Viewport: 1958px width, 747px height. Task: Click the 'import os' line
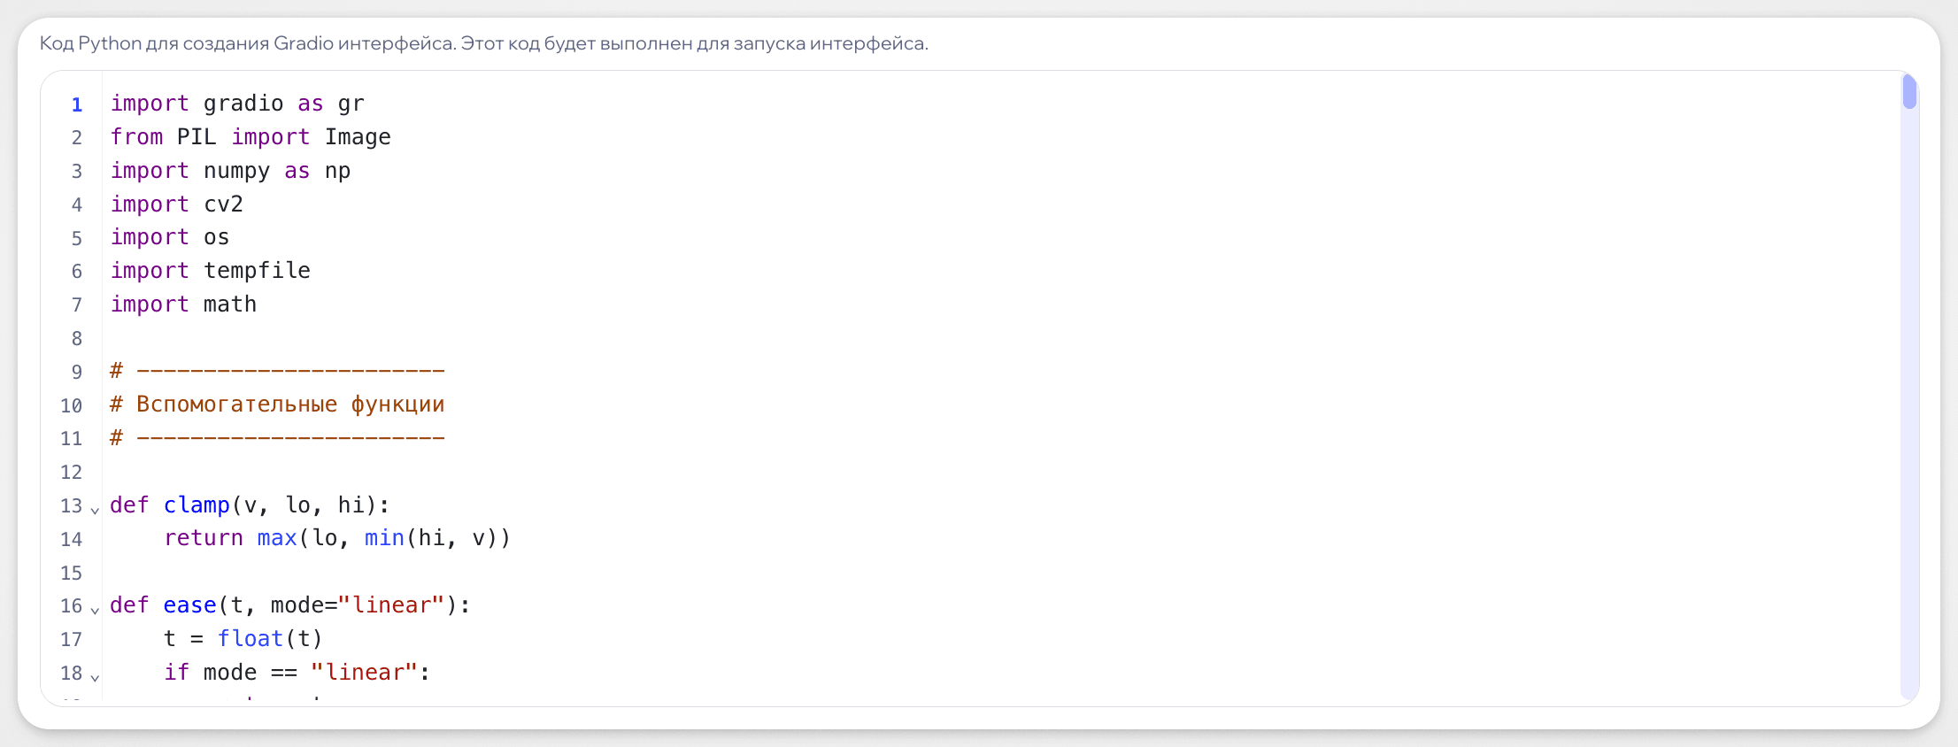click(170, 237)
